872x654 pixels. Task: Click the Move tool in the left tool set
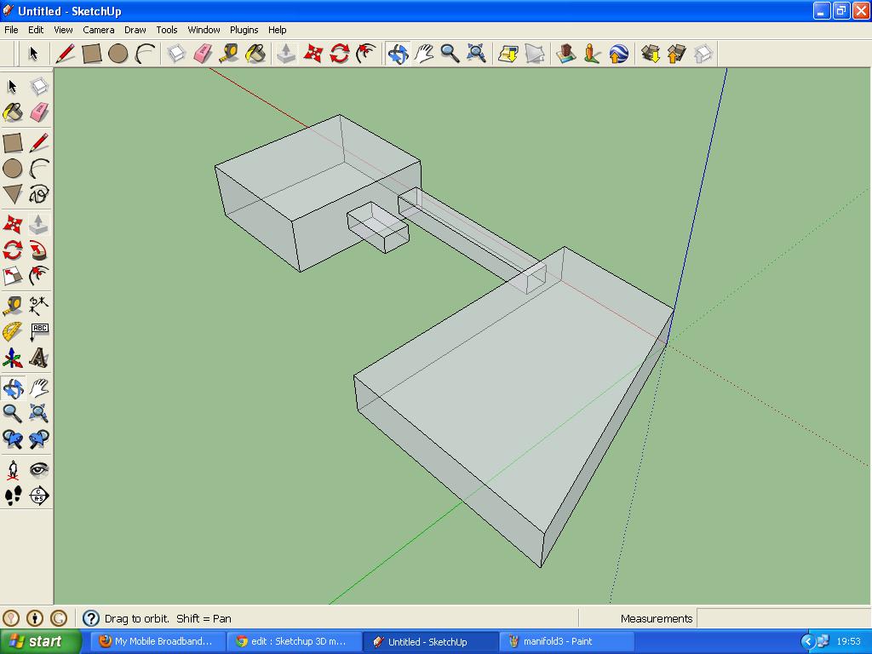click(x=13, y=224)
